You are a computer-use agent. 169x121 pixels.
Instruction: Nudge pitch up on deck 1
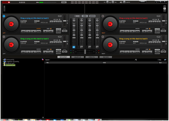click(66, 31)
